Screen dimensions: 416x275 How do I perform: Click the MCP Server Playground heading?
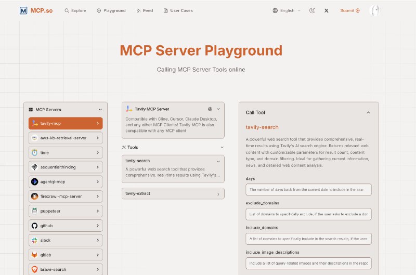[x=201, y=50]
